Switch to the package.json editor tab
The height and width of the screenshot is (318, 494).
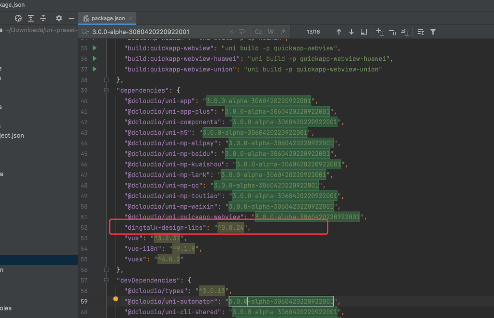[108, 18]
